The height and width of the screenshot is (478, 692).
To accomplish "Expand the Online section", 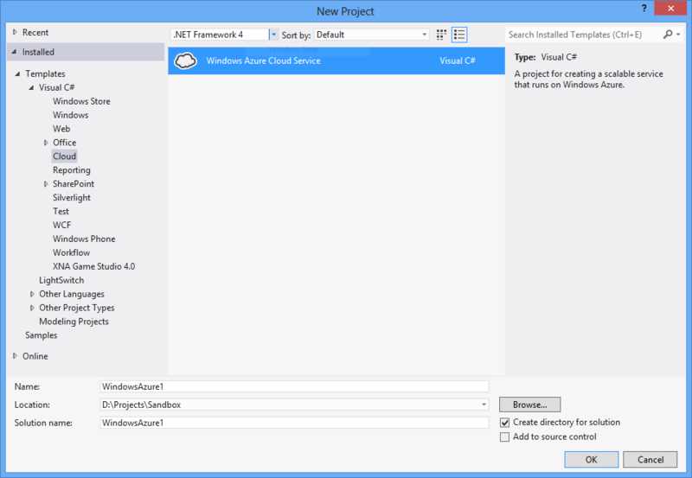I will [x=15, y=356].
